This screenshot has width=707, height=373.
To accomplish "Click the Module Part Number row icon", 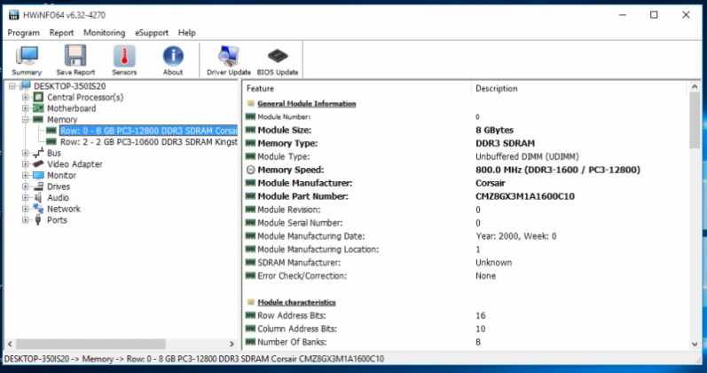I will click(x=251, y=196).
